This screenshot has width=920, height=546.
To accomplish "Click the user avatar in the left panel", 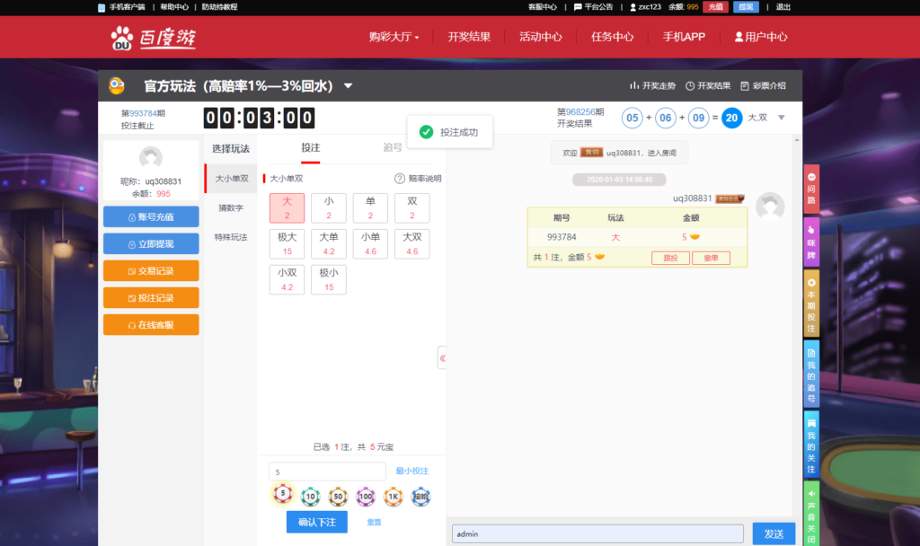I will click(151, 158).
